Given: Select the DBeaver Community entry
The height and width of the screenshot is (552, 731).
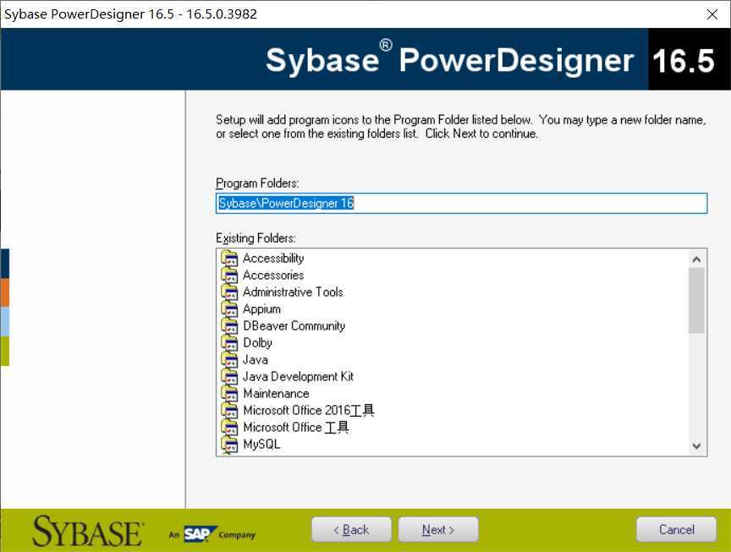Looking at the screenshot, I should (294, 326).
